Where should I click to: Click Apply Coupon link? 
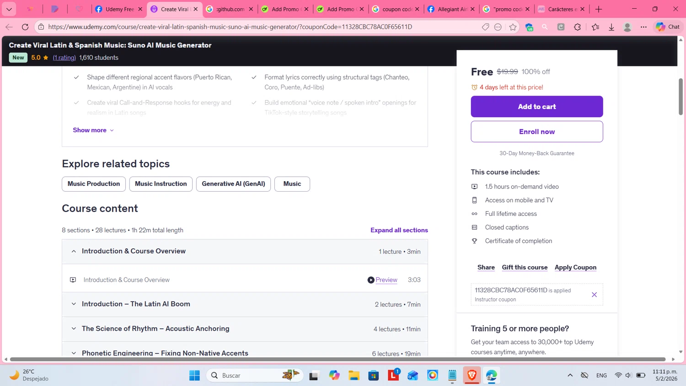[x=575, y=268]
